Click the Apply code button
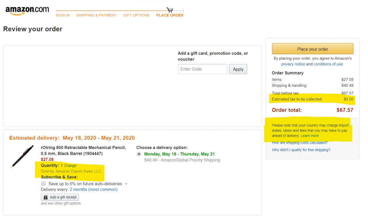The width and height of the screenshot is (368, 218). [238, 69]
